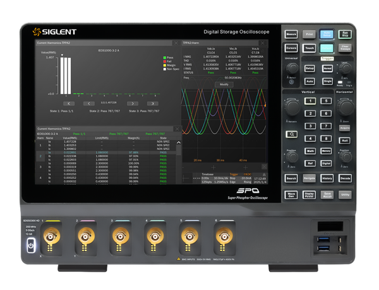Open the Utility button
The height and width of the screenshot is (290, 379).
(345, 195)
